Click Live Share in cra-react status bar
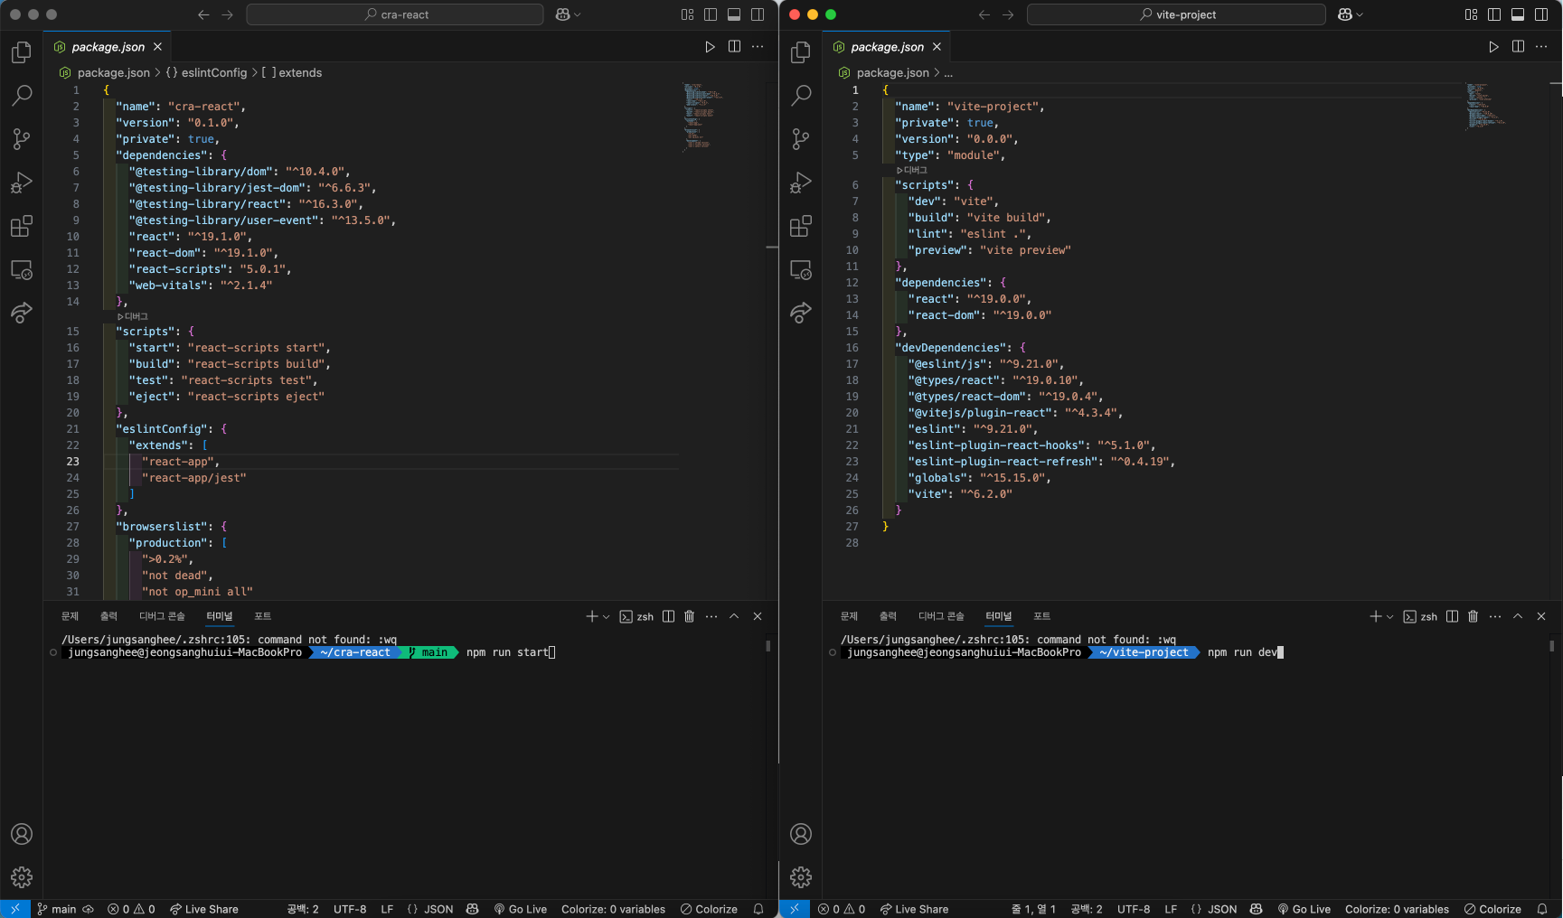 pos(204,909)
